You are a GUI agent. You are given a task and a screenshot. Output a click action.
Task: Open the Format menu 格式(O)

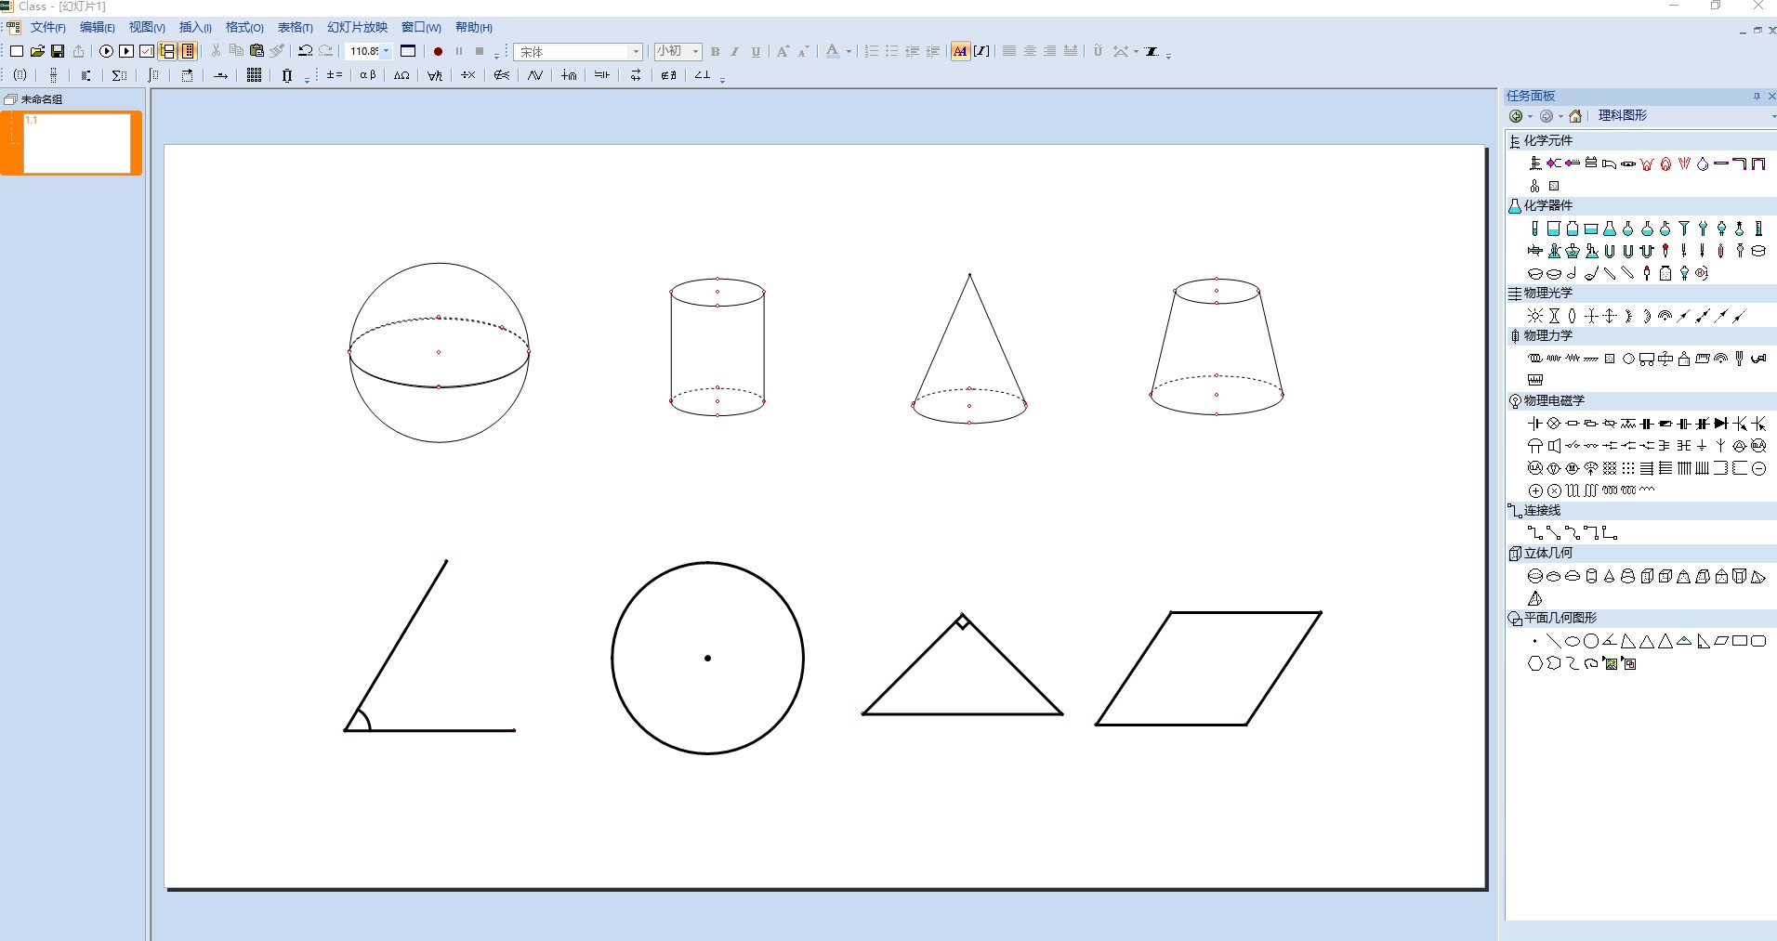(244, 28)
